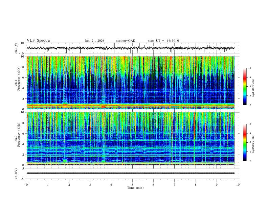The image size is (268, 207).
Task: Click the 'station=GAK' label
Action: point(126,41)
